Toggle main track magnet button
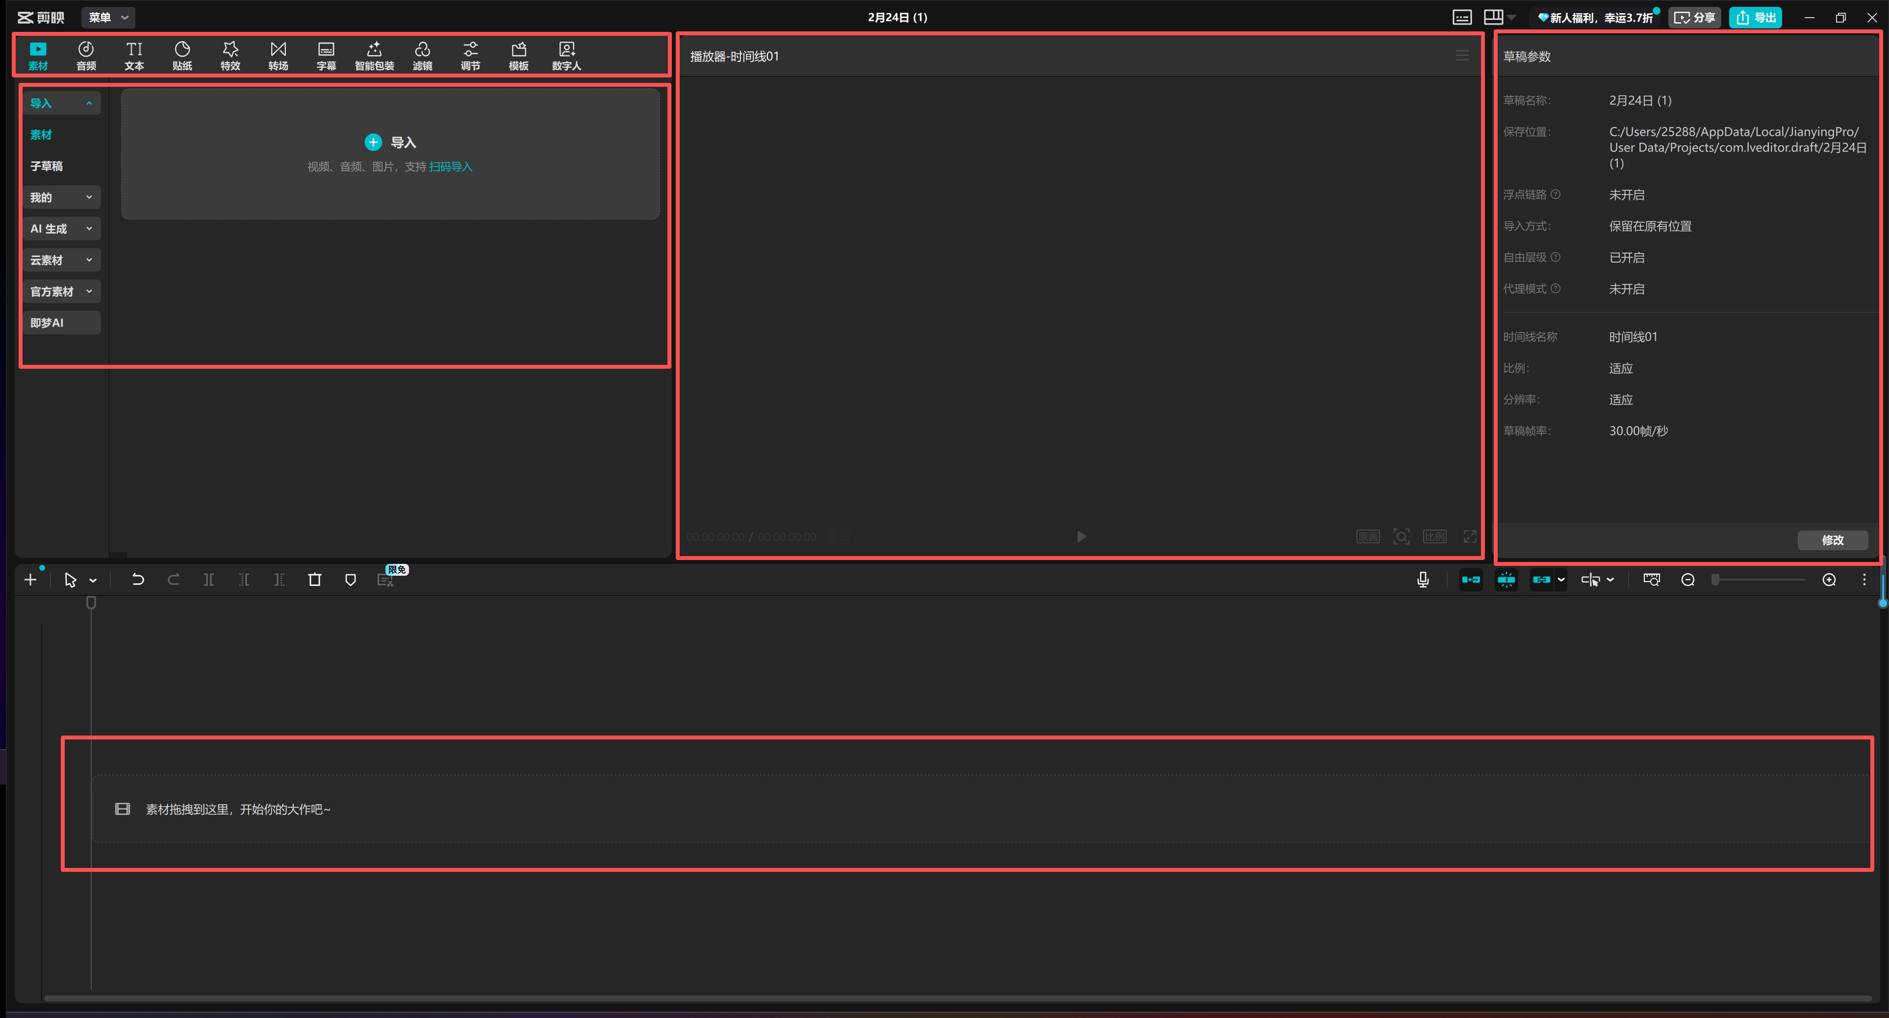 [x=1470, y=580]
